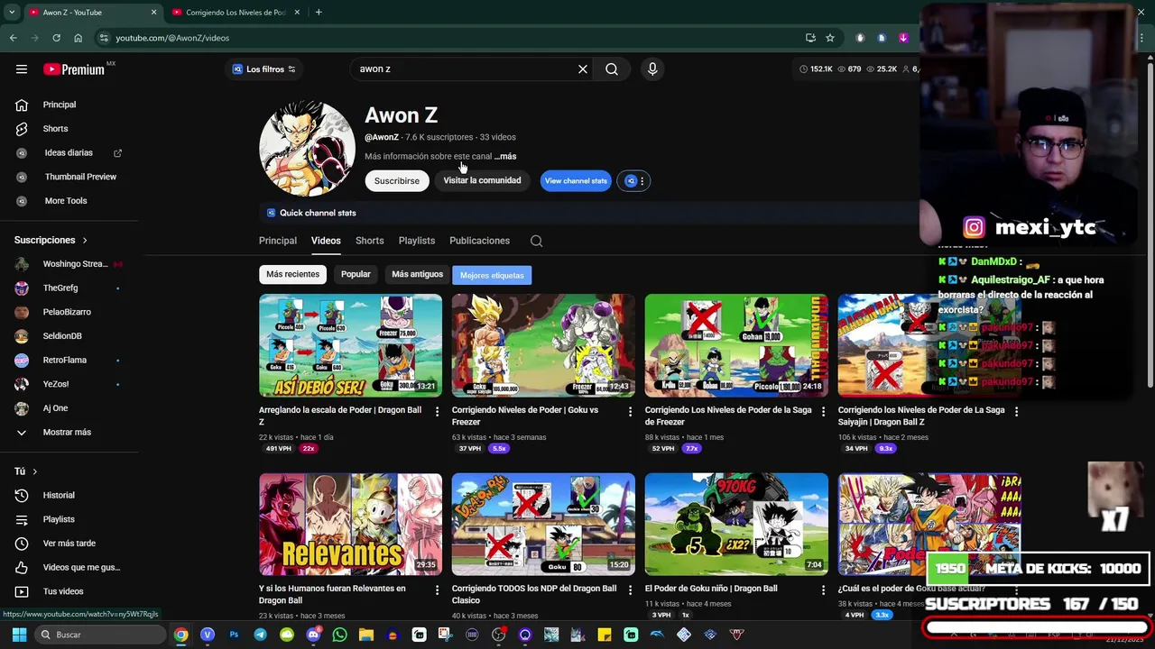
Task: Open File Explorer from the taskbar
Action: pyautogui.click(x=365, y=635)
